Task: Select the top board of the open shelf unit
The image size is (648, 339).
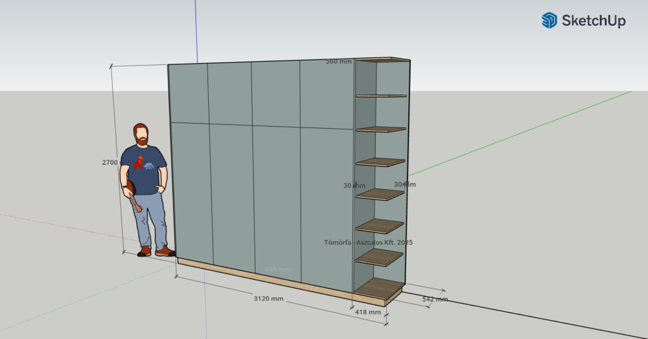Action: [x=383, y=59]
